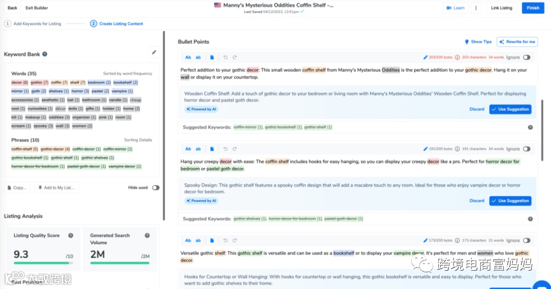Click the Link Listing button
551x289 pixels.
[502, 8]
